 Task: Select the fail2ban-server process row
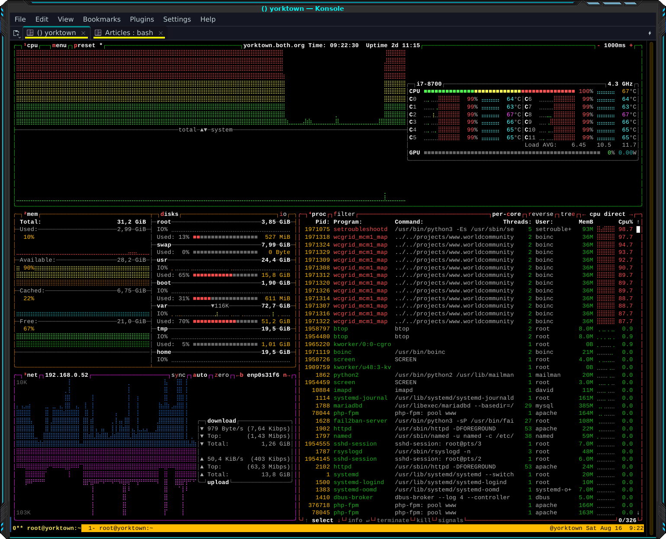coord(469,421)
